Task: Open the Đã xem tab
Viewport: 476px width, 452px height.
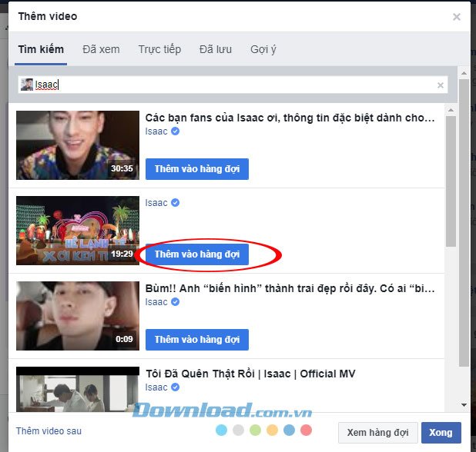Action: pos(101,49)
